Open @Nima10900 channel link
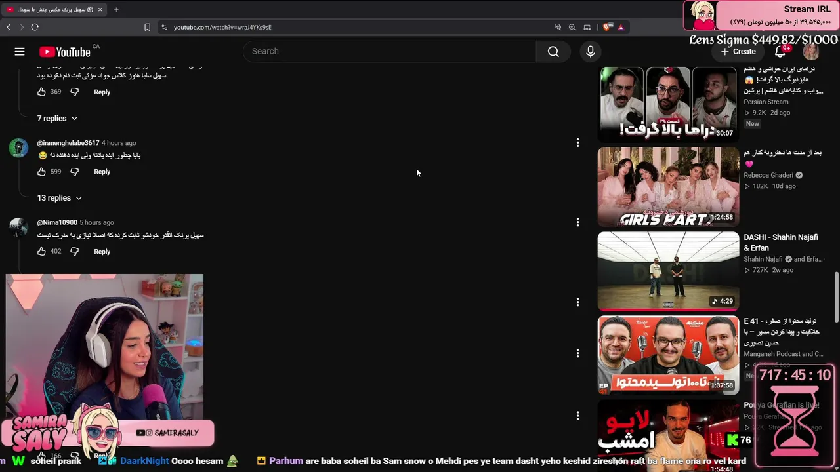This screenshot has width=840, height=472. [x=57, y=222]
